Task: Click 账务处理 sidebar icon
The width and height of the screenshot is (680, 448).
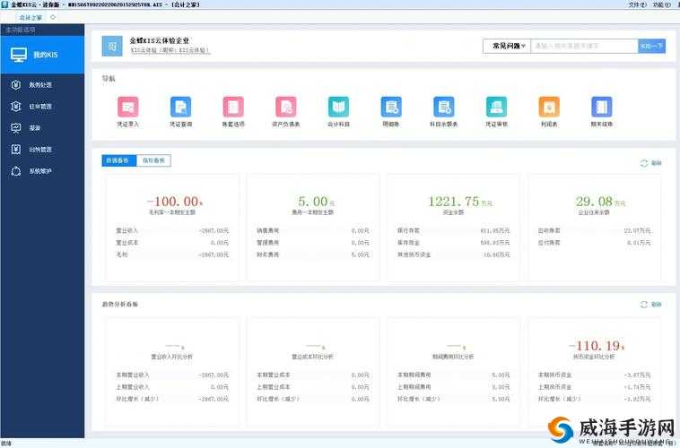Action: [16, 85]
